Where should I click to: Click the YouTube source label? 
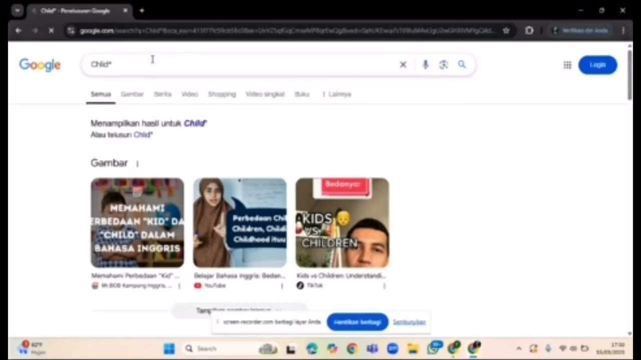pyautogui.click(x=215, y=285)
